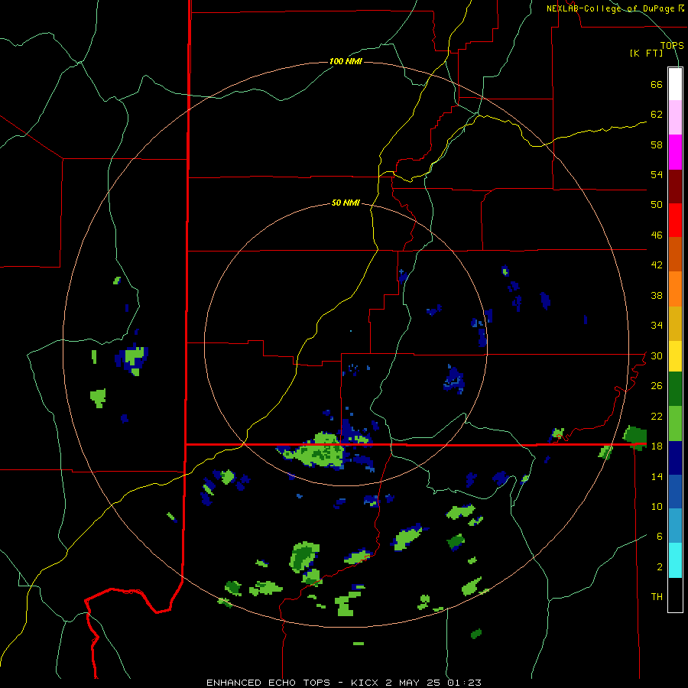Select the 34 legend value
Image resolution: width=688 pixels, height=688 pixels.
tap(657, 325)
